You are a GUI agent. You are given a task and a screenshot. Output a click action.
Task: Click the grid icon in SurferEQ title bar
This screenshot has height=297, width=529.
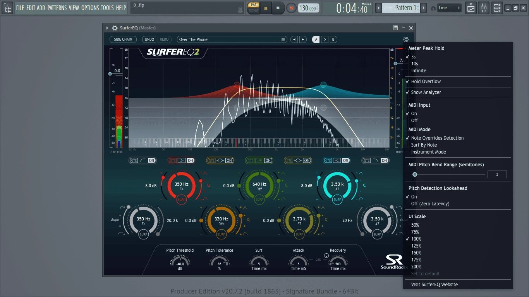[x=395, y=28]
